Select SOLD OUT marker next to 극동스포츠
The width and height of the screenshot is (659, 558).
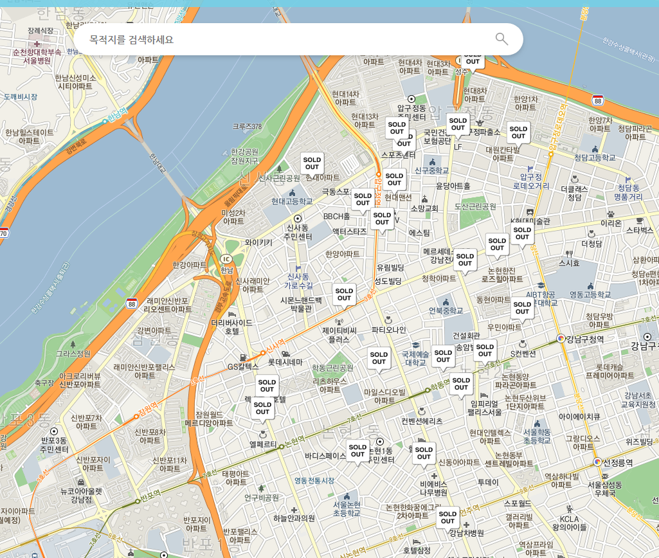pyautogui.click(x=363, y=199)
